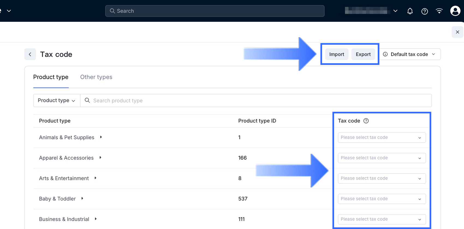464x229 pixels.
Task: Click the back arrow beside Tax code
Action: [30, 54]
